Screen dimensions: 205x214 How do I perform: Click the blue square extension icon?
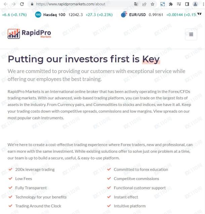(162, 4)
